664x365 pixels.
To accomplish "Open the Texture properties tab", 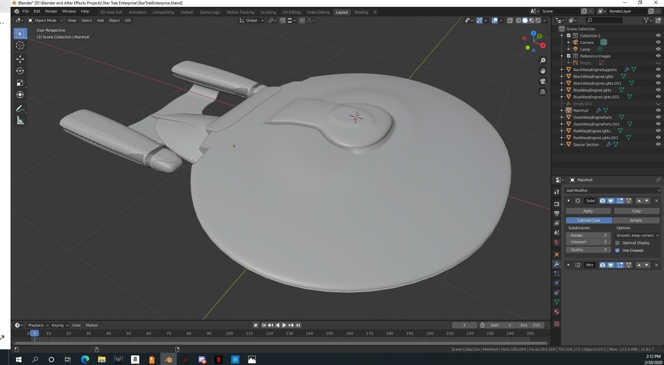I will coord(557,324).
